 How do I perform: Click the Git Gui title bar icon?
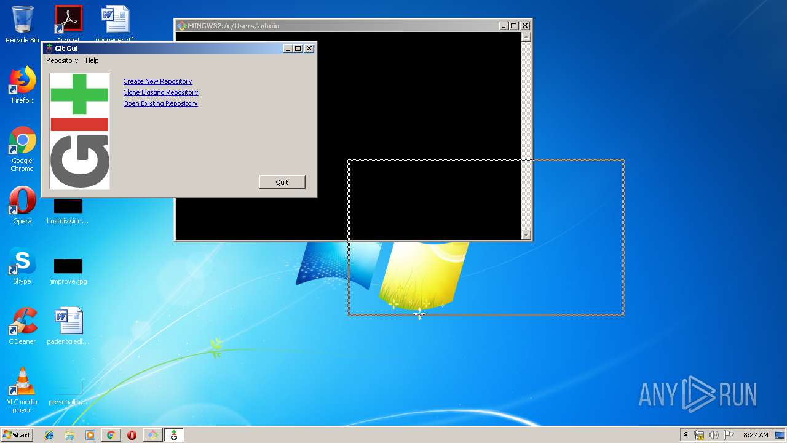tap(49, 49)
